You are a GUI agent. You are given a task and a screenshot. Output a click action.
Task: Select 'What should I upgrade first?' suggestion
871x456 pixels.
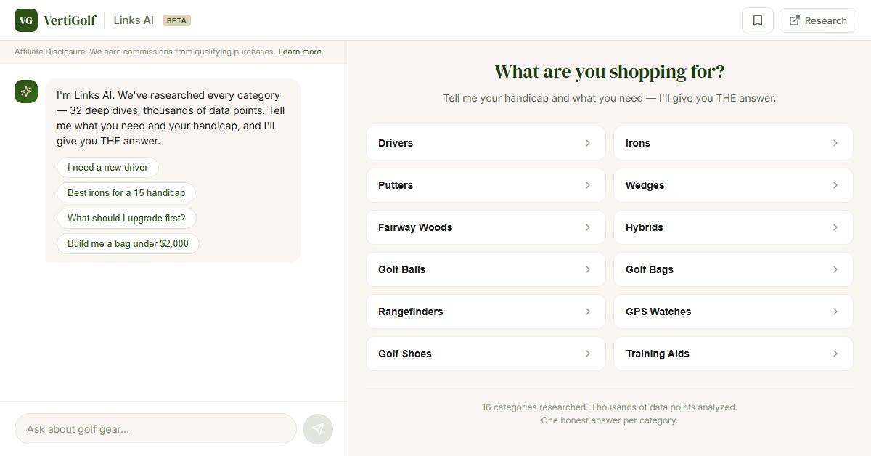point(126,218)
